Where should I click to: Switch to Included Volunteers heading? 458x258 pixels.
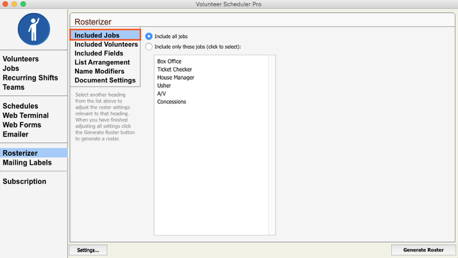click(x=106, y=44)
